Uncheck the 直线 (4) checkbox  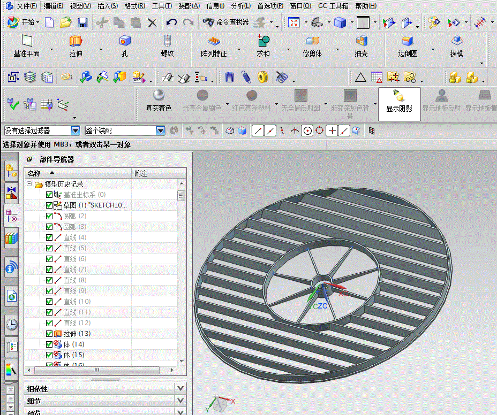(49, 237)
